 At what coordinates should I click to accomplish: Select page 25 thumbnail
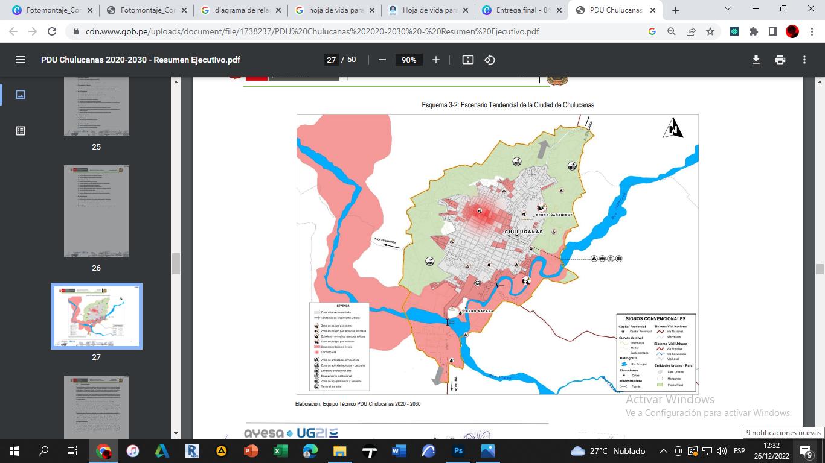(97, 106)
